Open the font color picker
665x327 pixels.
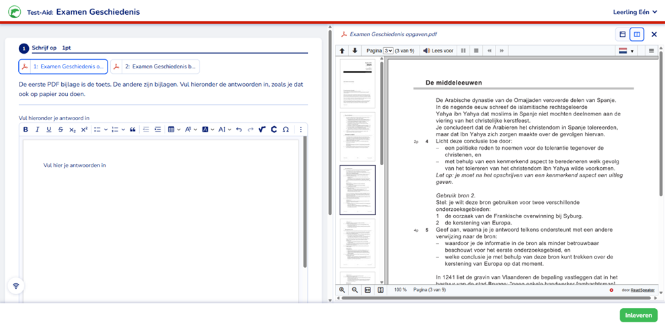click(x=206, y=130)
